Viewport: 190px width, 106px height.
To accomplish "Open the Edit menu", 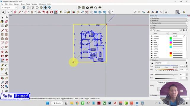I will (6, 4).
